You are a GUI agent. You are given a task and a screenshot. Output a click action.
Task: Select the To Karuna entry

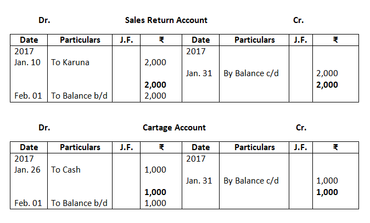[x=70, y=62]
